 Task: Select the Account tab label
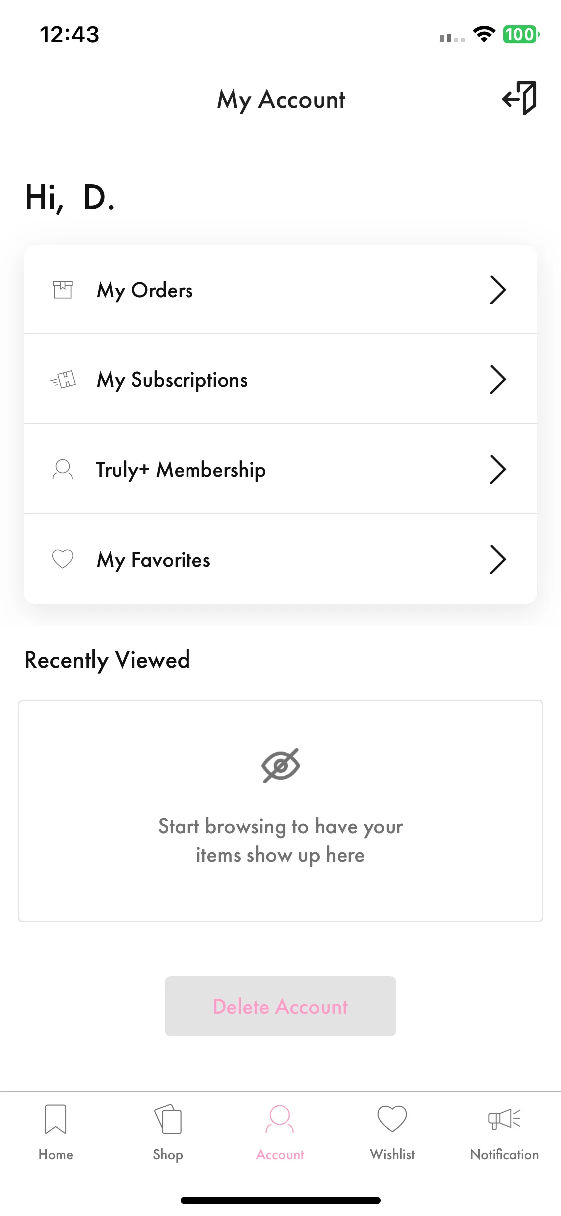pos(280,1155)
